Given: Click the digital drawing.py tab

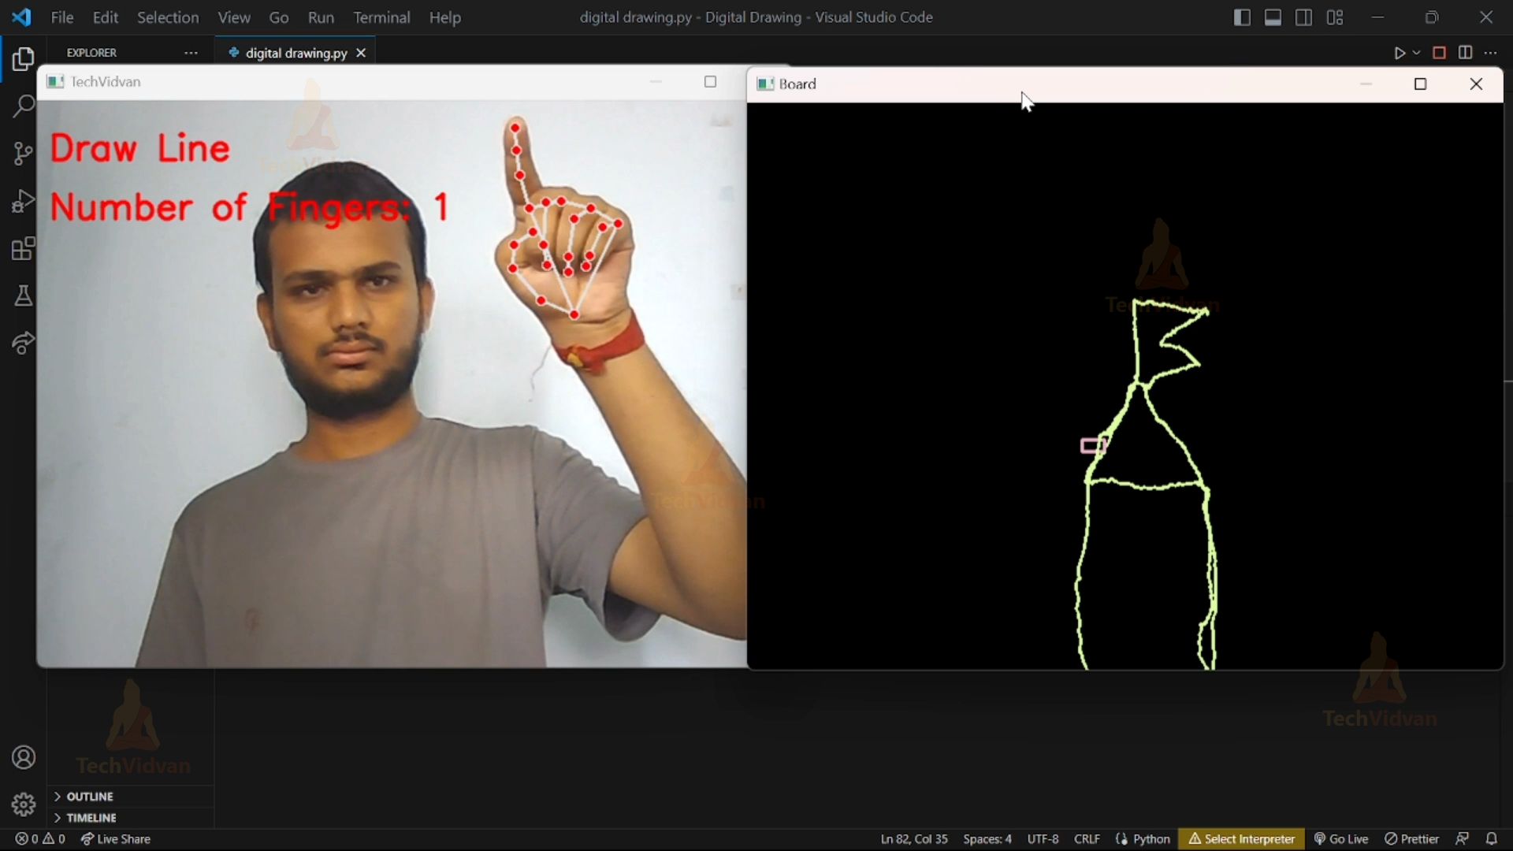Looking at the screenshot, I should (x=296, y=53).
